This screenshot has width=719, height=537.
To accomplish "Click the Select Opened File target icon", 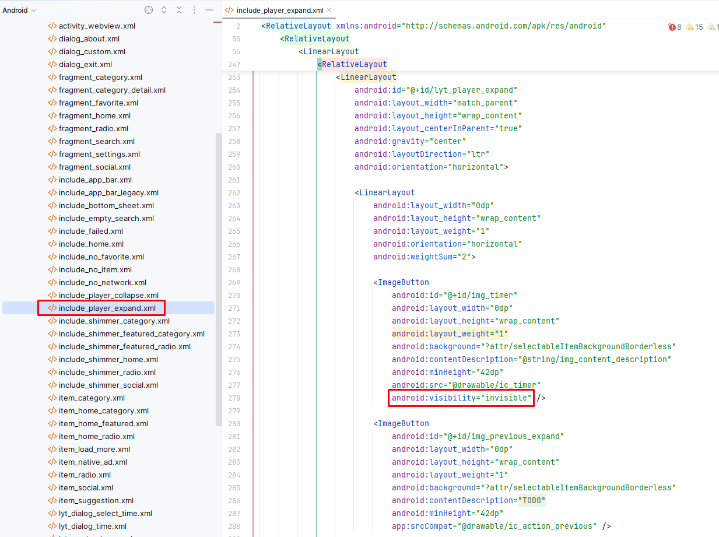I will point(149,10).
